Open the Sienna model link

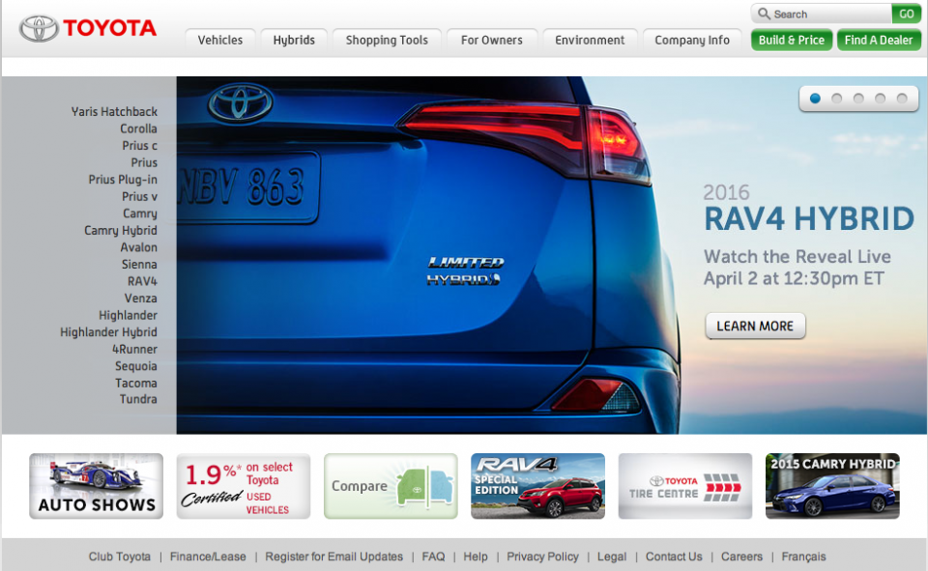(x=139, y=265)
